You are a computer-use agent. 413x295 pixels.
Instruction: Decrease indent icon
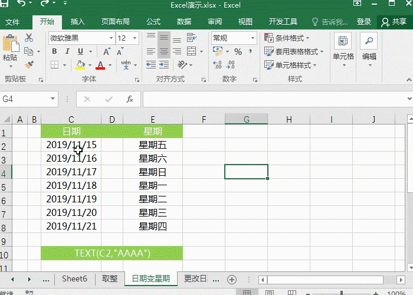click(151, 64)
